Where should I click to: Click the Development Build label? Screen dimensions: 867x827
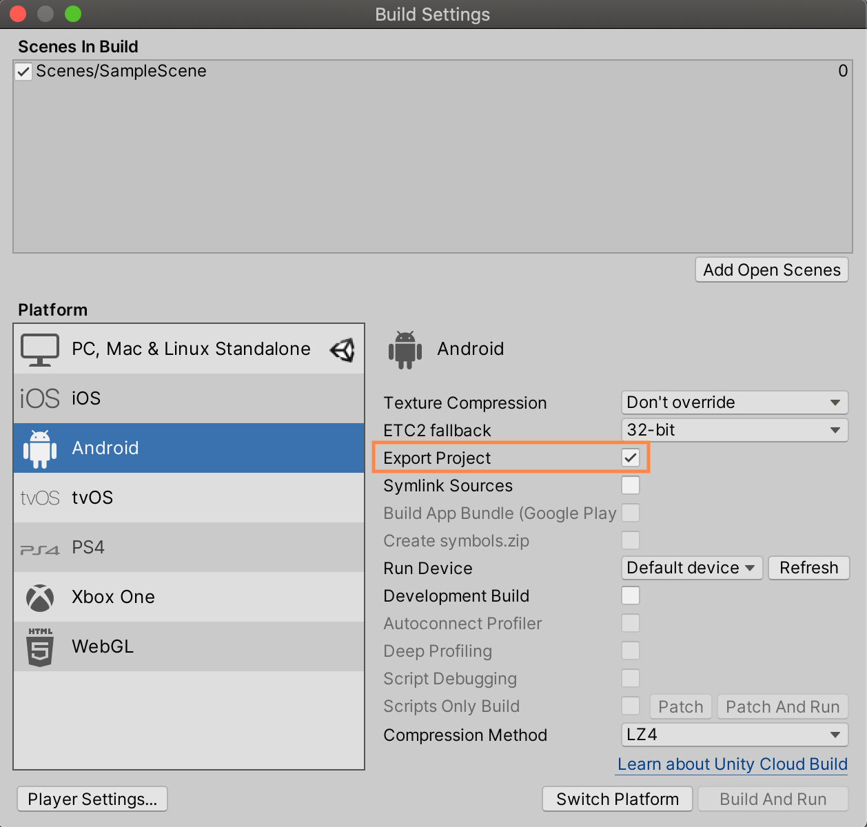pos(456,596)
